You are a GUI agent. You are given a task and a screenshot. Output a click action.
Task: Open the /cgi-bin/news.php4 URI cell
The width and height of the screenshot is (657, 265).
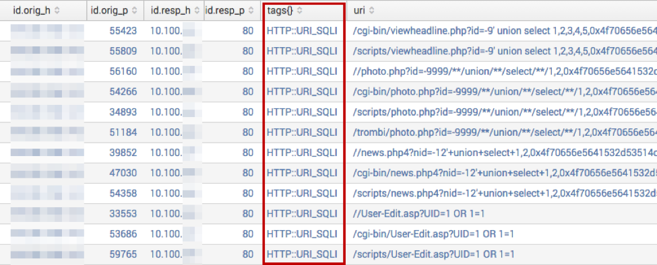click(505, 173)
